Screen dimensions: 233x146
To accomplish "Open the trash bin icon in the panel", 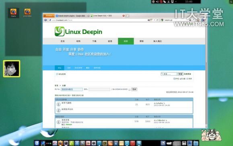I will click(x=184, y=143).
